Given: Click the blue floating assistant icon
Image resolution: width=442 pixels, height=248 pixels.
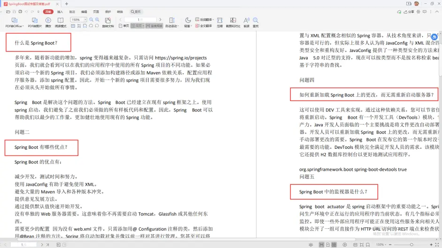Looking at the screenshot, I should pos(434,37).
